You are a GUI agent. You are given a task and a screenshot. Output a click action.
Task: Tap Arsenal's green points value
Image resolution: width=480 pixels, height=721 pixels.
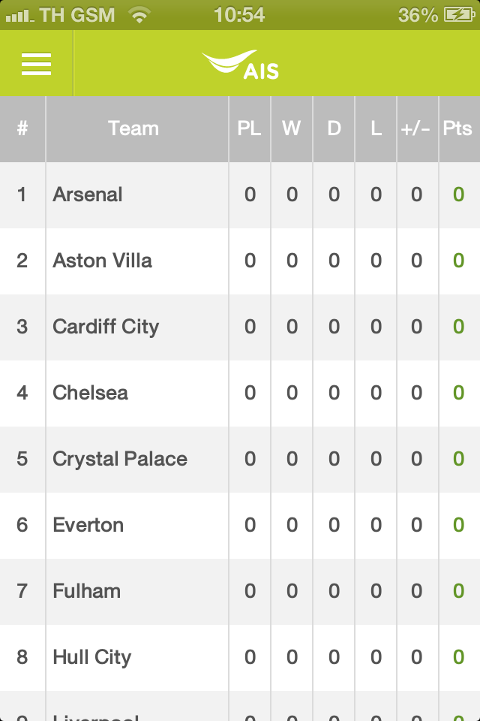[458, 195]
